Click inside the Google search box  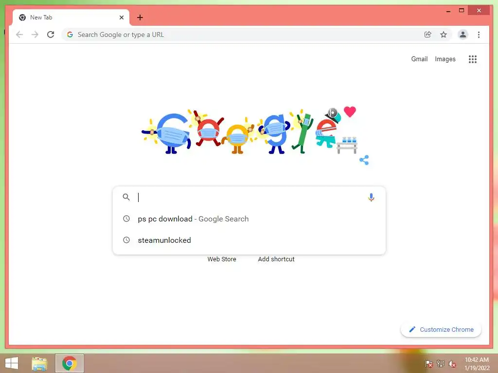pyautogui.click(x=249, y=197)
